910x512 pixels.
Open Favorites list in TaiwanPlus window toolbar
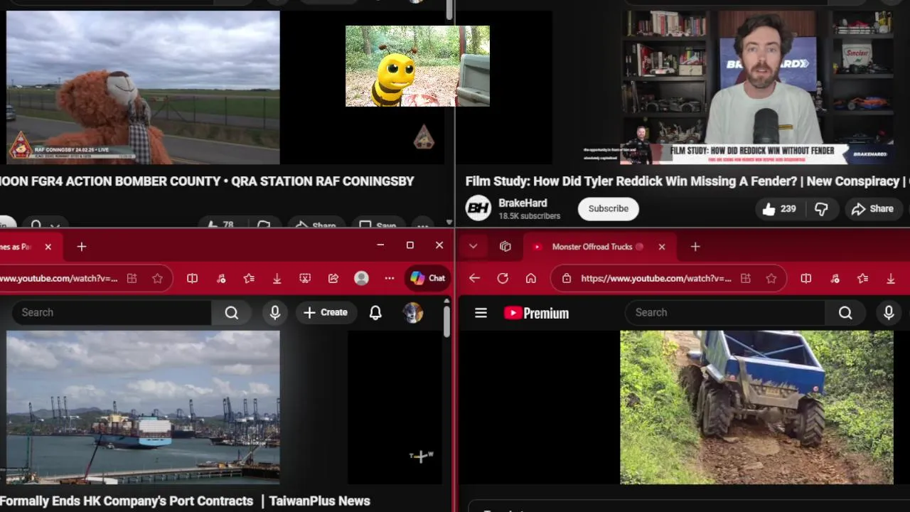pyautogui.click(x=249, y=279)
